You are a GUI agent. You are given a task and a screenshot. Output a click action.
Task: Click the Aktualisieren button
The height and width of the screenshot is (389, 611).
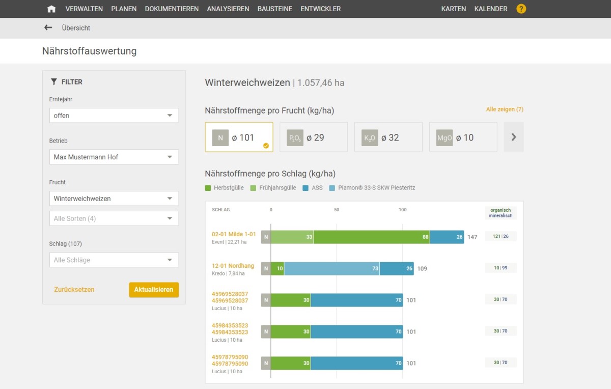154,290
